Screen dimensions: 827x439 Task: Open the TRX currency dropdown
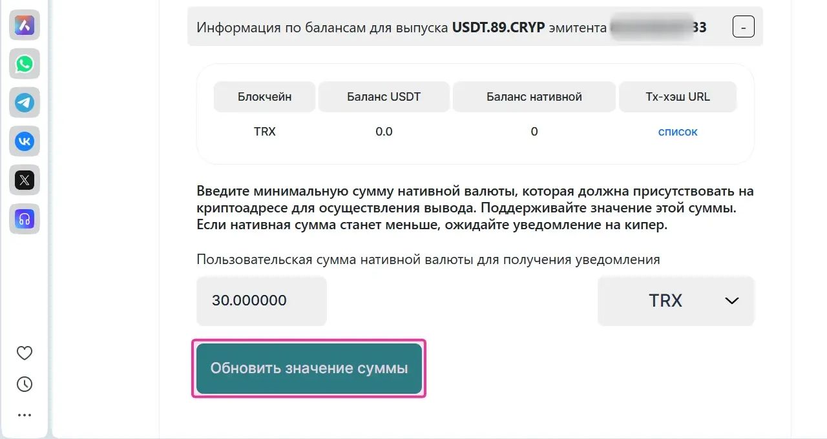(x=676, y=301)
